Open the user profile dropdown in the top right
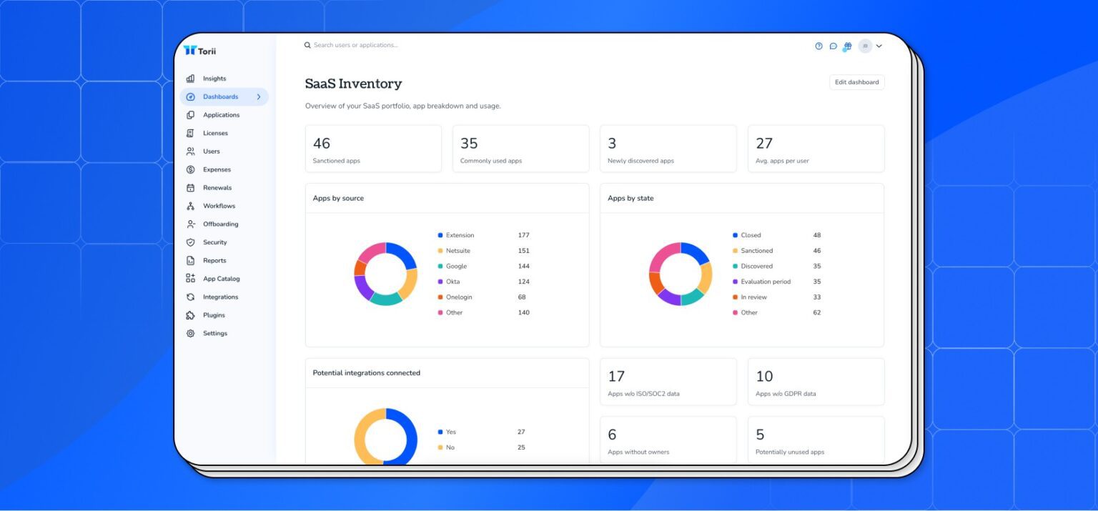1098x511 pixels. 871,46
